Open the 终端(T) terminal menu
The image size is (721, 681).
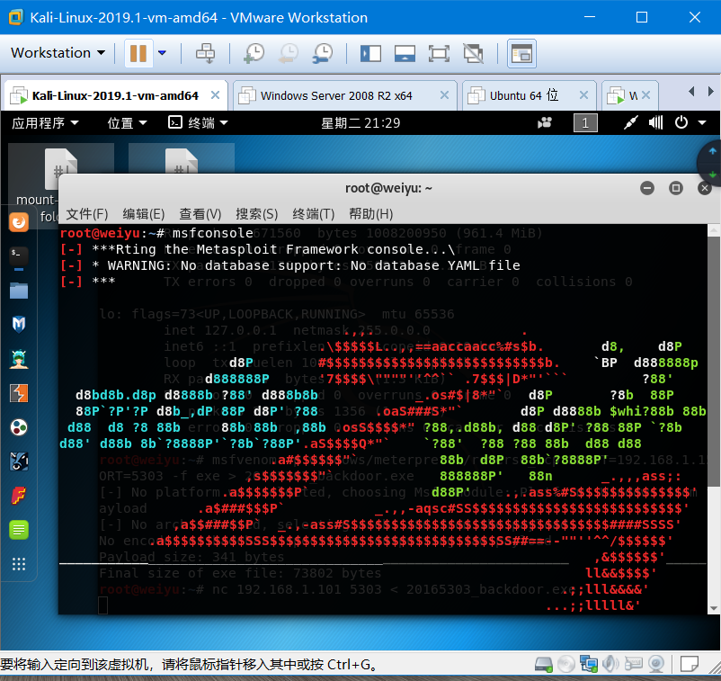pyautogui.click(x=313, y=214)
